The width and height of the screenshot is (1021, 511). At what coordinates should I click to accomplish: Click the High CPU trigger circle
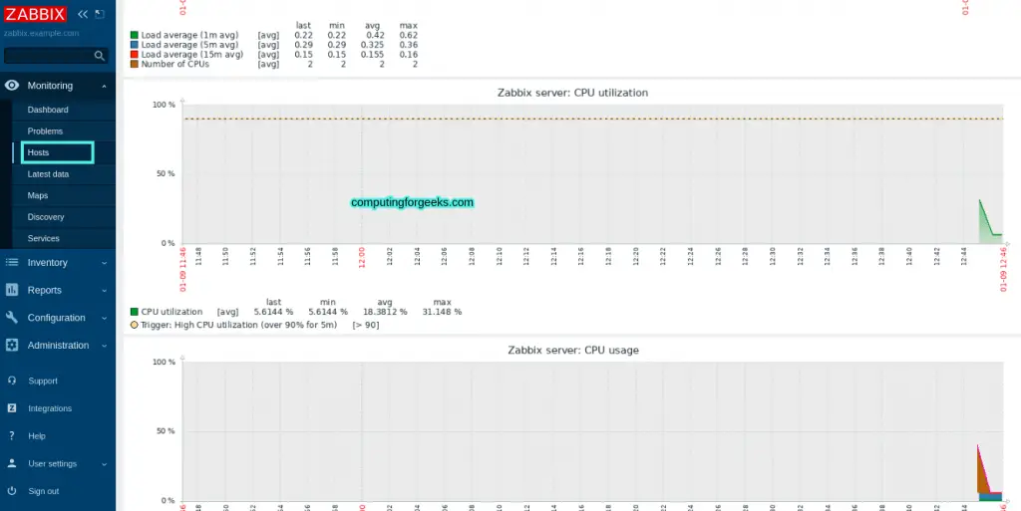click(x=135, y=325)
